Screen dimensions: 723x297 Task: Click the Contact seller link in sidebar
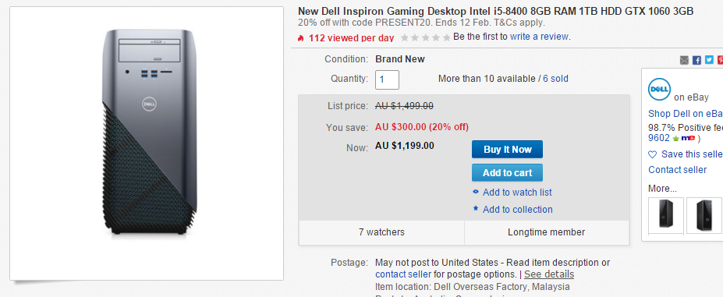click(x=677, y=170)
